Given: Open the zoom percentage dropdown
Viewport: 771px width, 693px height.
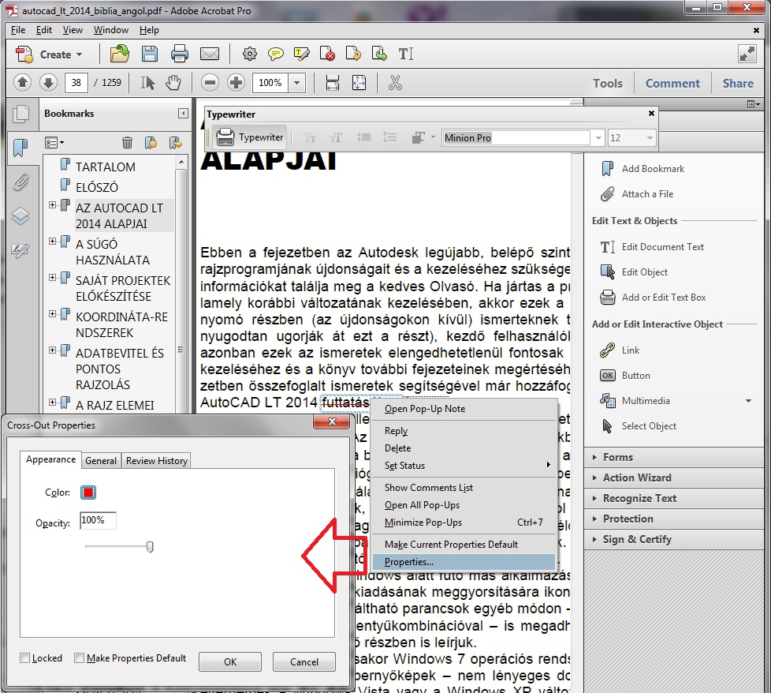Looking at the screenshot, I should pyautogui.click(x=296, y=83).
